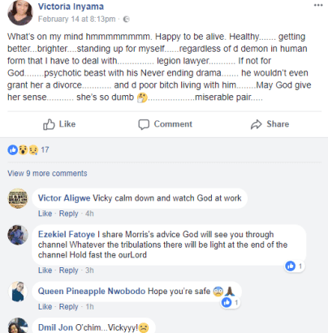Reply to Queen Pineapple Nwobodo's comment
The image size is (328, 333).
[x=68, y=307]
